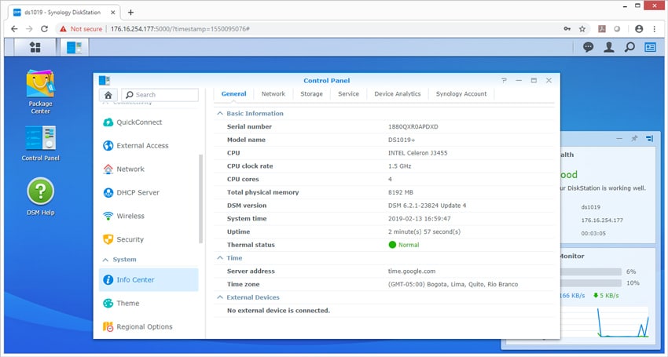Click Control Panel help question mark
This screenshot has height=357, width=668.
click(x=504, y=80)
